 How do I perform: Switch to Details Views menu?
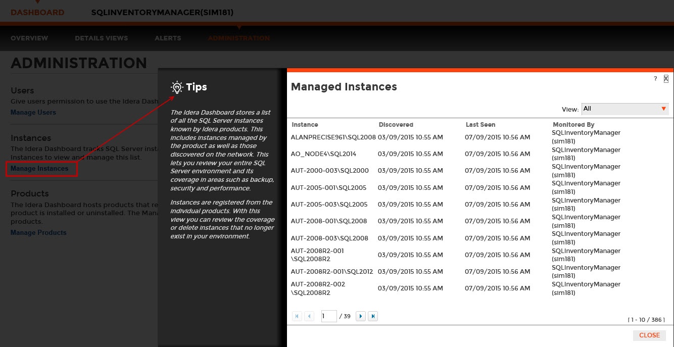pos(102,38)
